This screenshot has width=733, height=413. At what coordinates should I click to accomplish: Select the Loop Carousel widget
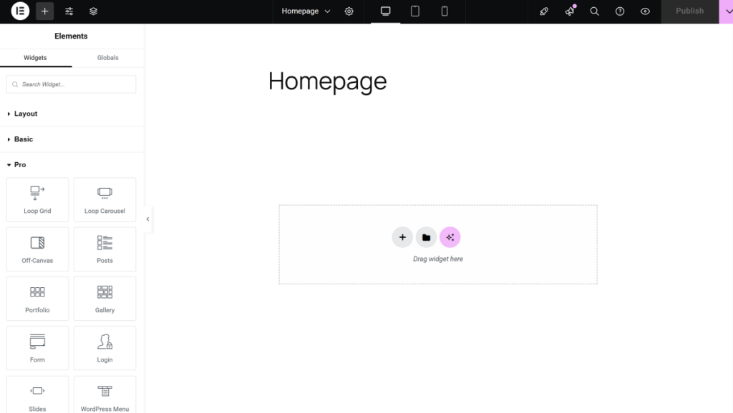[x=105, y=200]
